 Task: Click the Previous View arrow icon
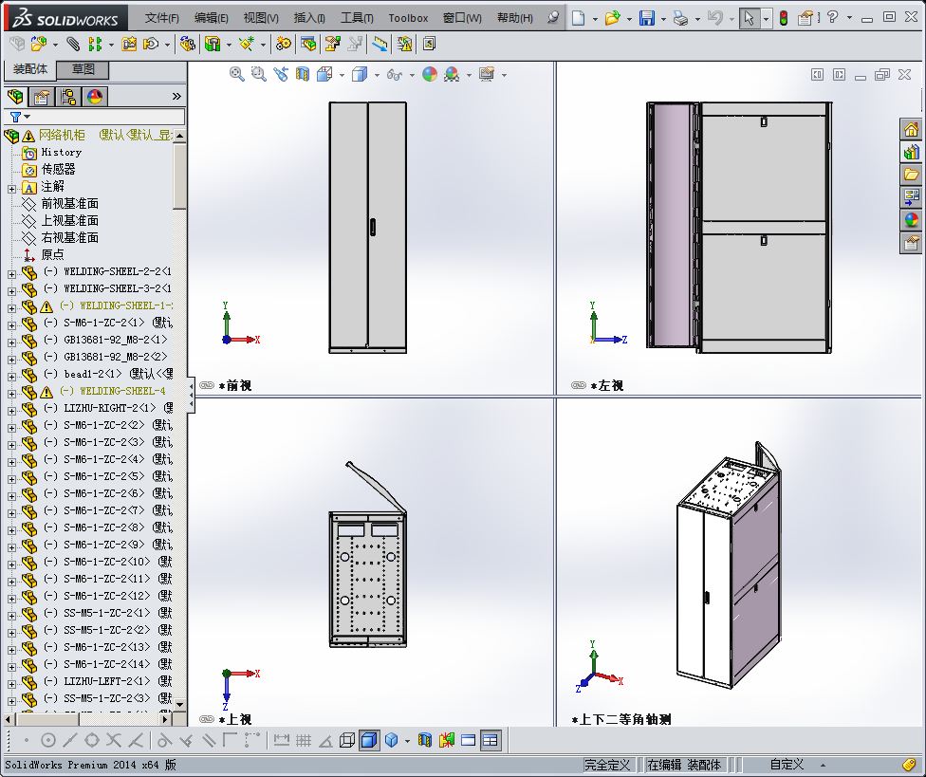coord(280,74)
